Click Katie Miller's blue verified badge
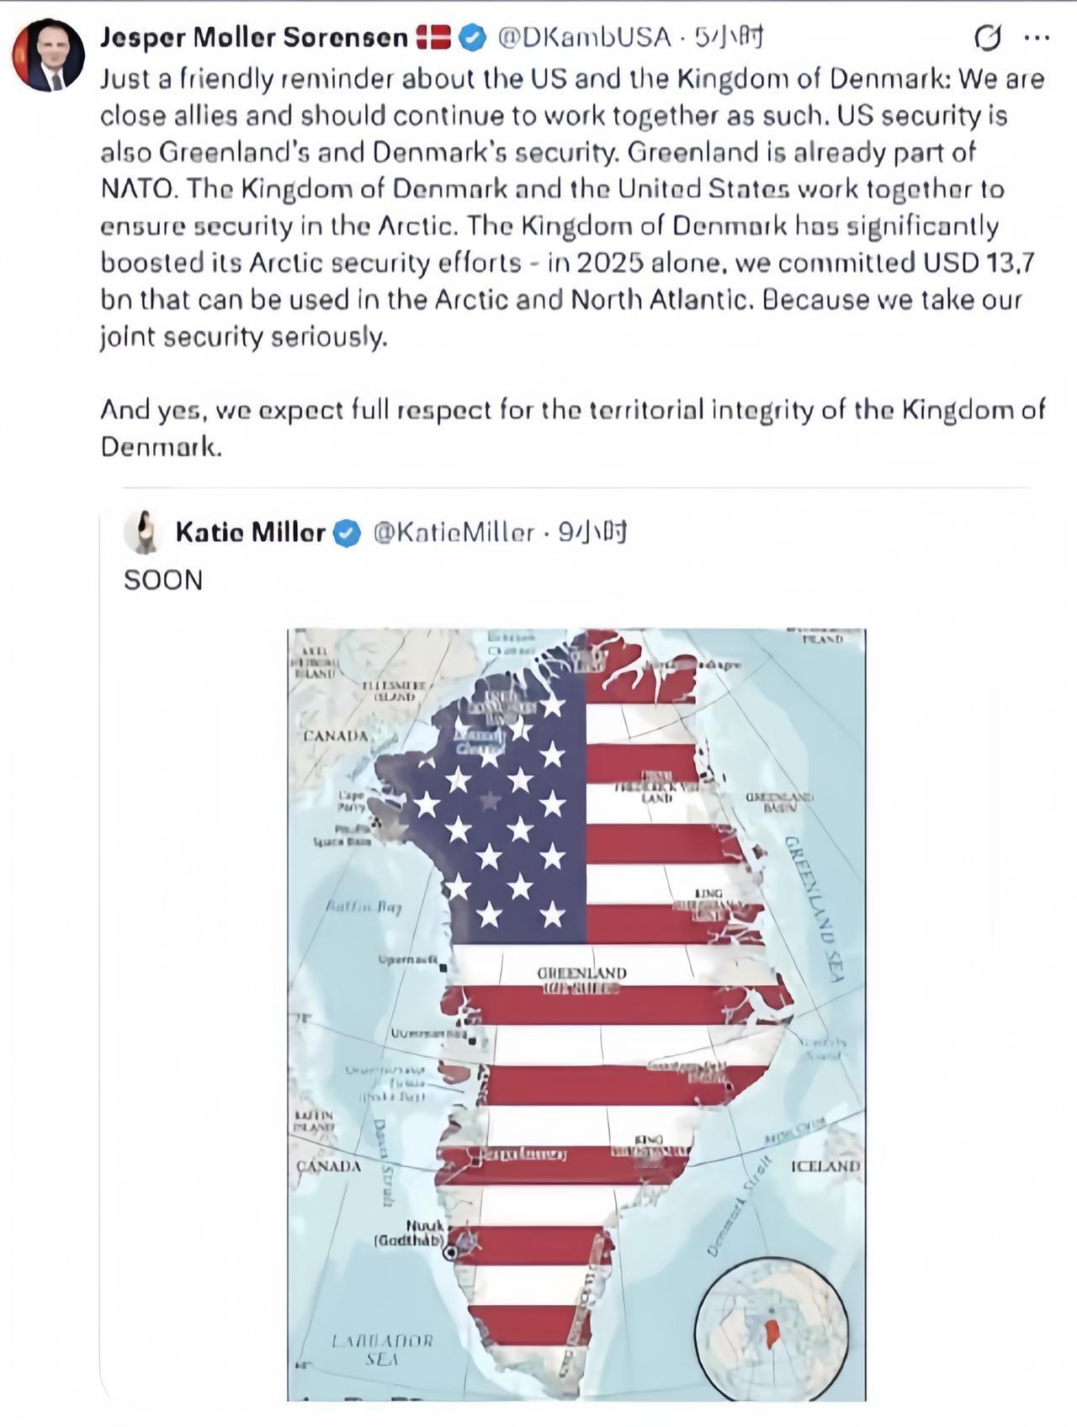 (347, 533)
